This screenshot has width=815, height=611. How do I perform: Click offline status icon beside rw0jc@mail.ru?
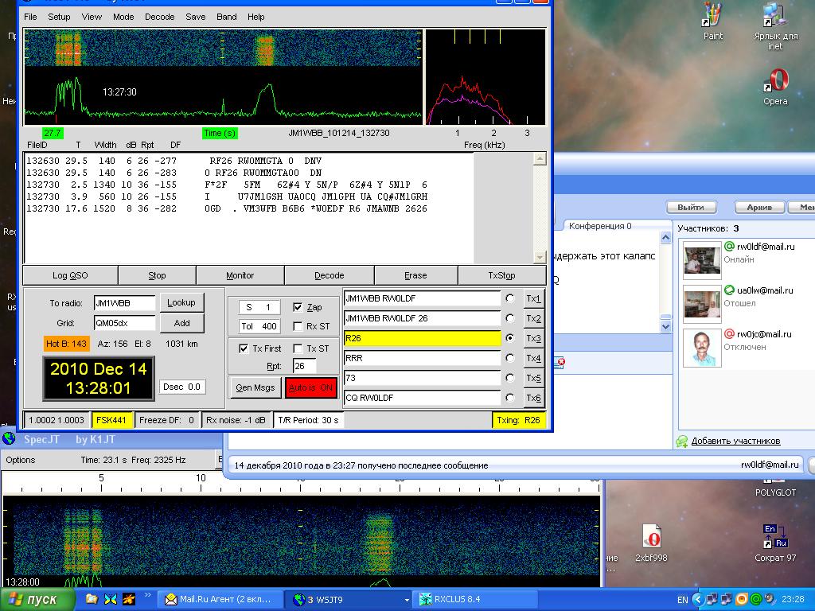729,333
